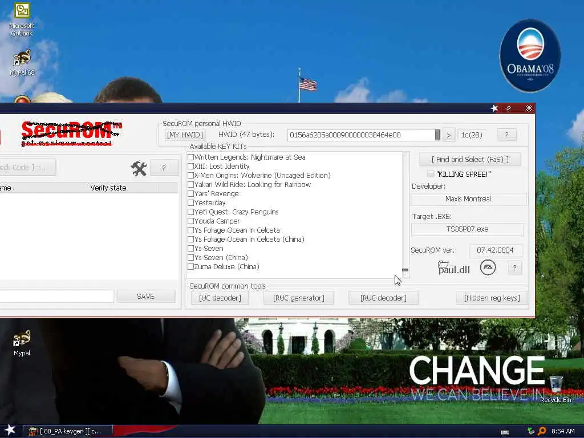Viewport: 584px width, 438px height.
Task: Check Ys Seven in KEY KITs list
Action: pyautogui.click(x=190, y=249)
